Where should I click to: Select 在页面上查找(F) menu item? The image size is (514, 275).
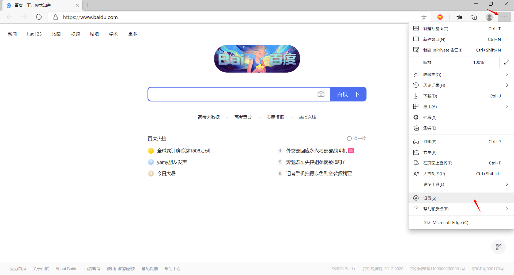(461, 163)
